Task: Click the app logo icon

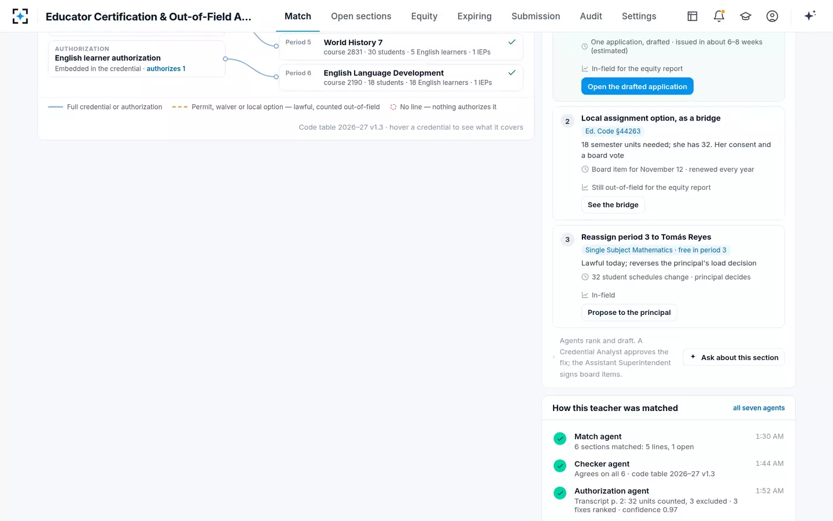Action: click(20, 16)
